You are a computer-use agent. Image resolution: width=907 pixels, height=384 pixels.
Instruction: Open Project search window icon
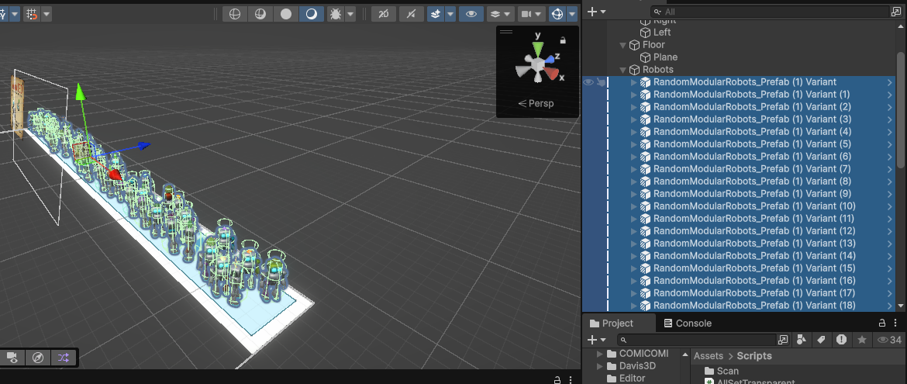click(x=783, y=340)
